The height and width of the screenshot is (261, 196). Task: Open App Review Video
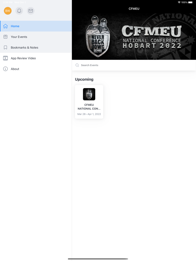point(36,58)
